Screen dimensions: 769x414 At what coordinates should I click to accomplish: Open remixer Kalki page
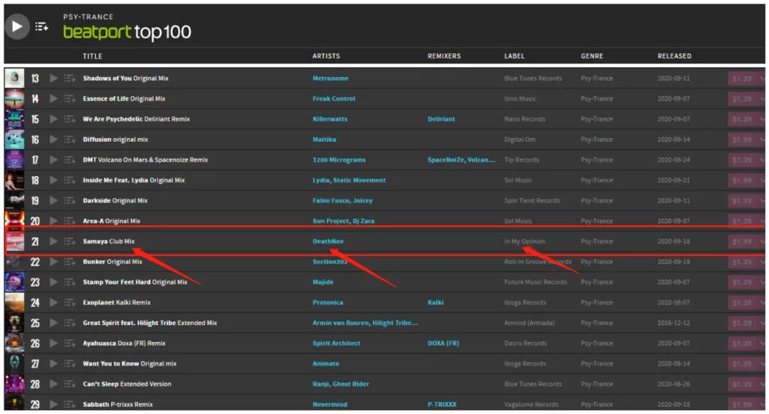[436, 303]
